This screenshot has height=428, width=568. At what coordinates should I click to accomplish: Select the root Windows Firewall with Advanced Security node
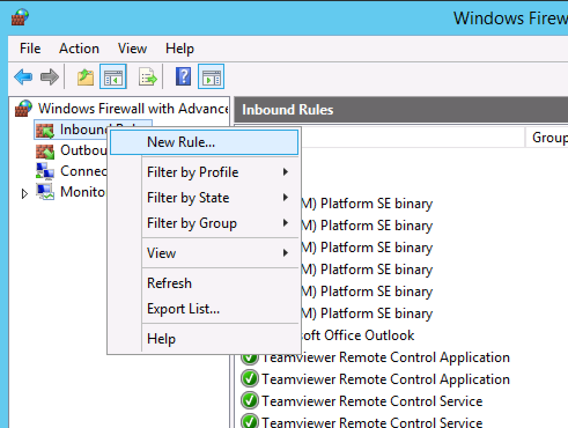pos(133,108)
